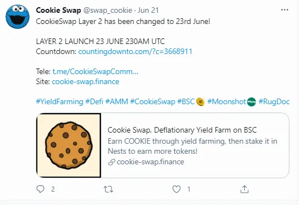Open the share tweet icon

point(244,189)
